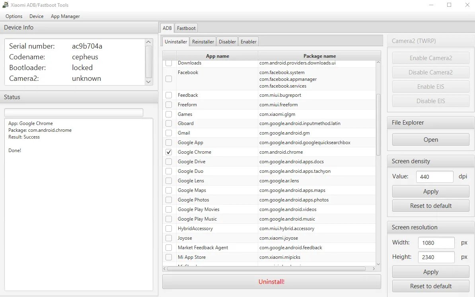Tick the Market Feedback Agent checkbox
This screenshot has width=475, height=297.
[x=169, y=248]
